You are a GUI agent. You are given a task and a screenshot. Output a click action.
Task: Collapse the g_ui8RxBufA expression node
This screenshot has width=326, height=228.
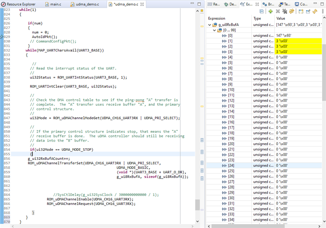tap(210, 25)
